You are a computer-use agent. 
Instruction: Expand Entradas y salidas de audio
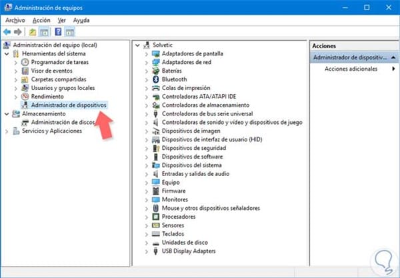click(147, 174)
